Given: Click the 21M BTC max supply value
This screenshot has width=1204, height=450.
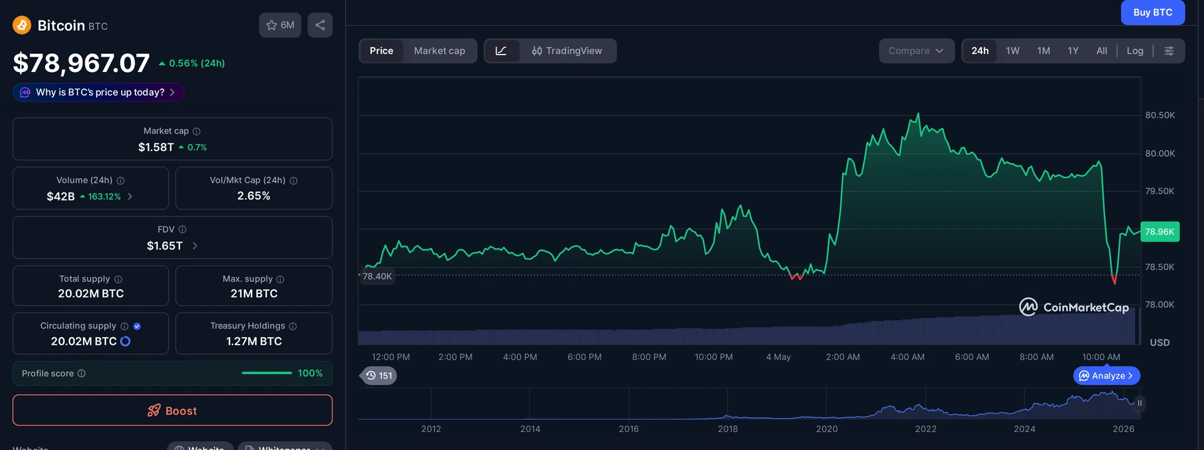Looking at the screenshot, I should point(254,293).
